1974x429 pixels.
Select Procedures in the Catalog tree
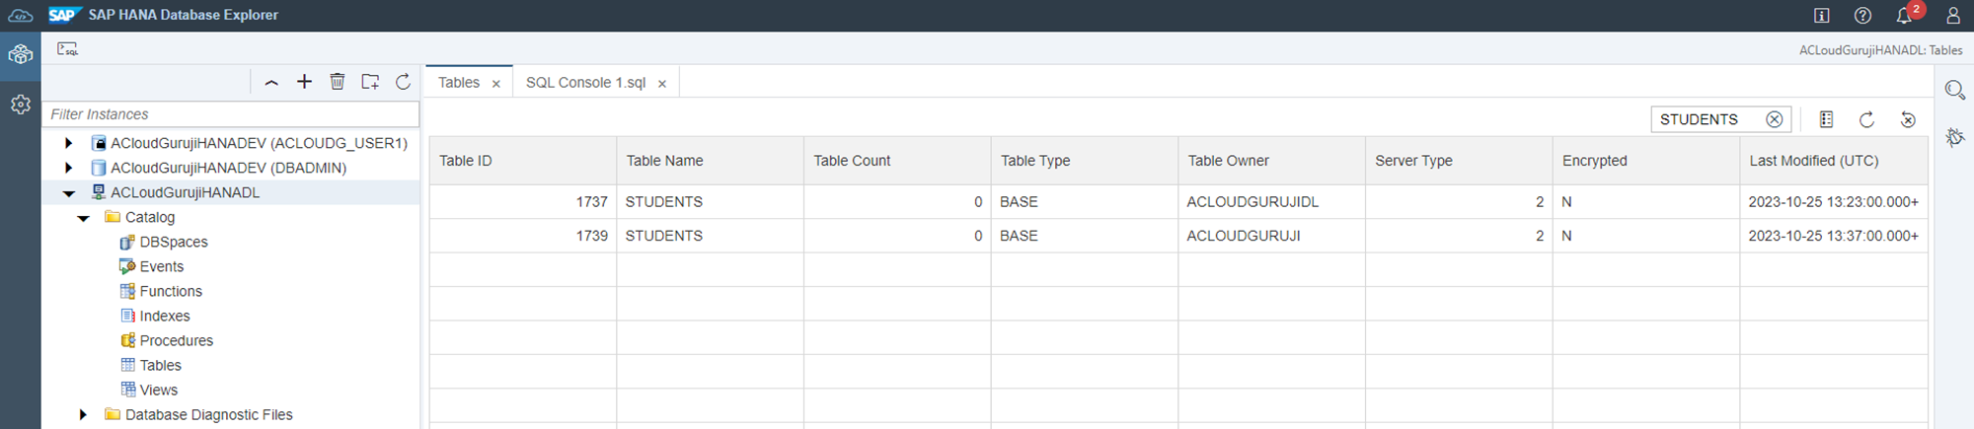[176, 340]
